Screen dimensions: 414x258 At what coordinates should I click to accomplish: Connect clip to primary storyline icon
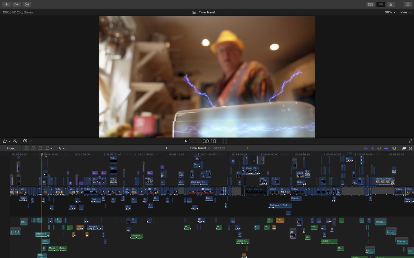(x=27, y=148)
